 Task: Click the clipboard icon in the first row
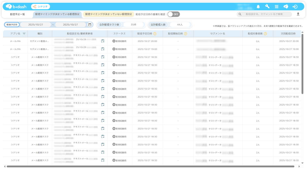103,41
